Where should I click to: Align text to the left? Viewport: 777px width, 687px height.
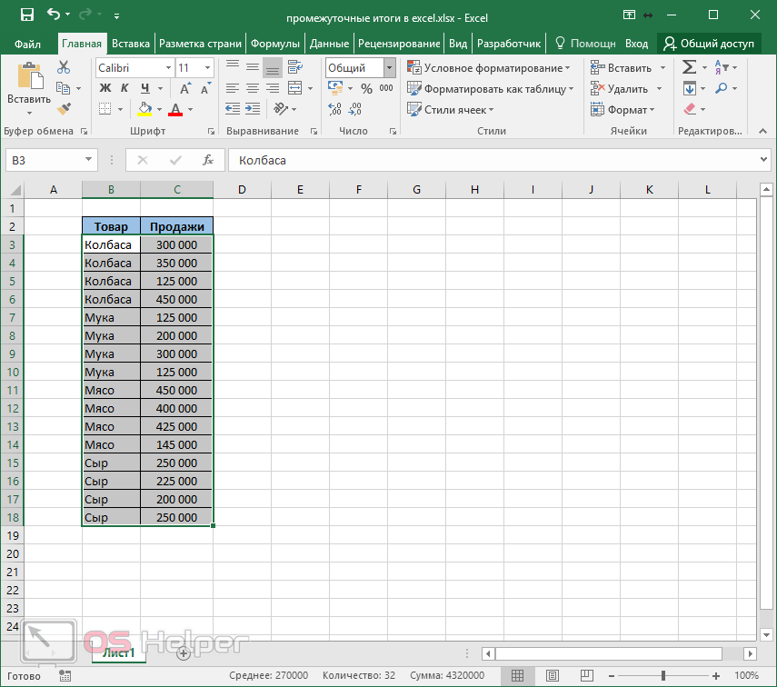(x=233, y=88)
